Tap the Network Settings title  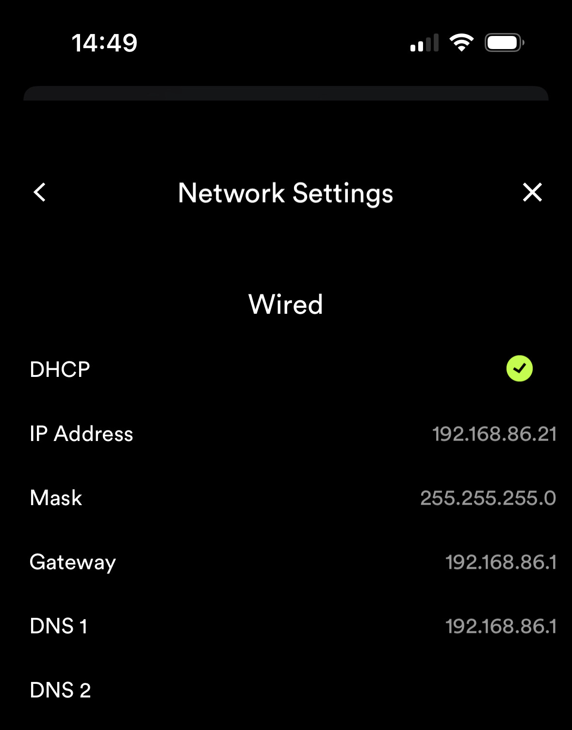pyautogui.click(x=285, y=193)
